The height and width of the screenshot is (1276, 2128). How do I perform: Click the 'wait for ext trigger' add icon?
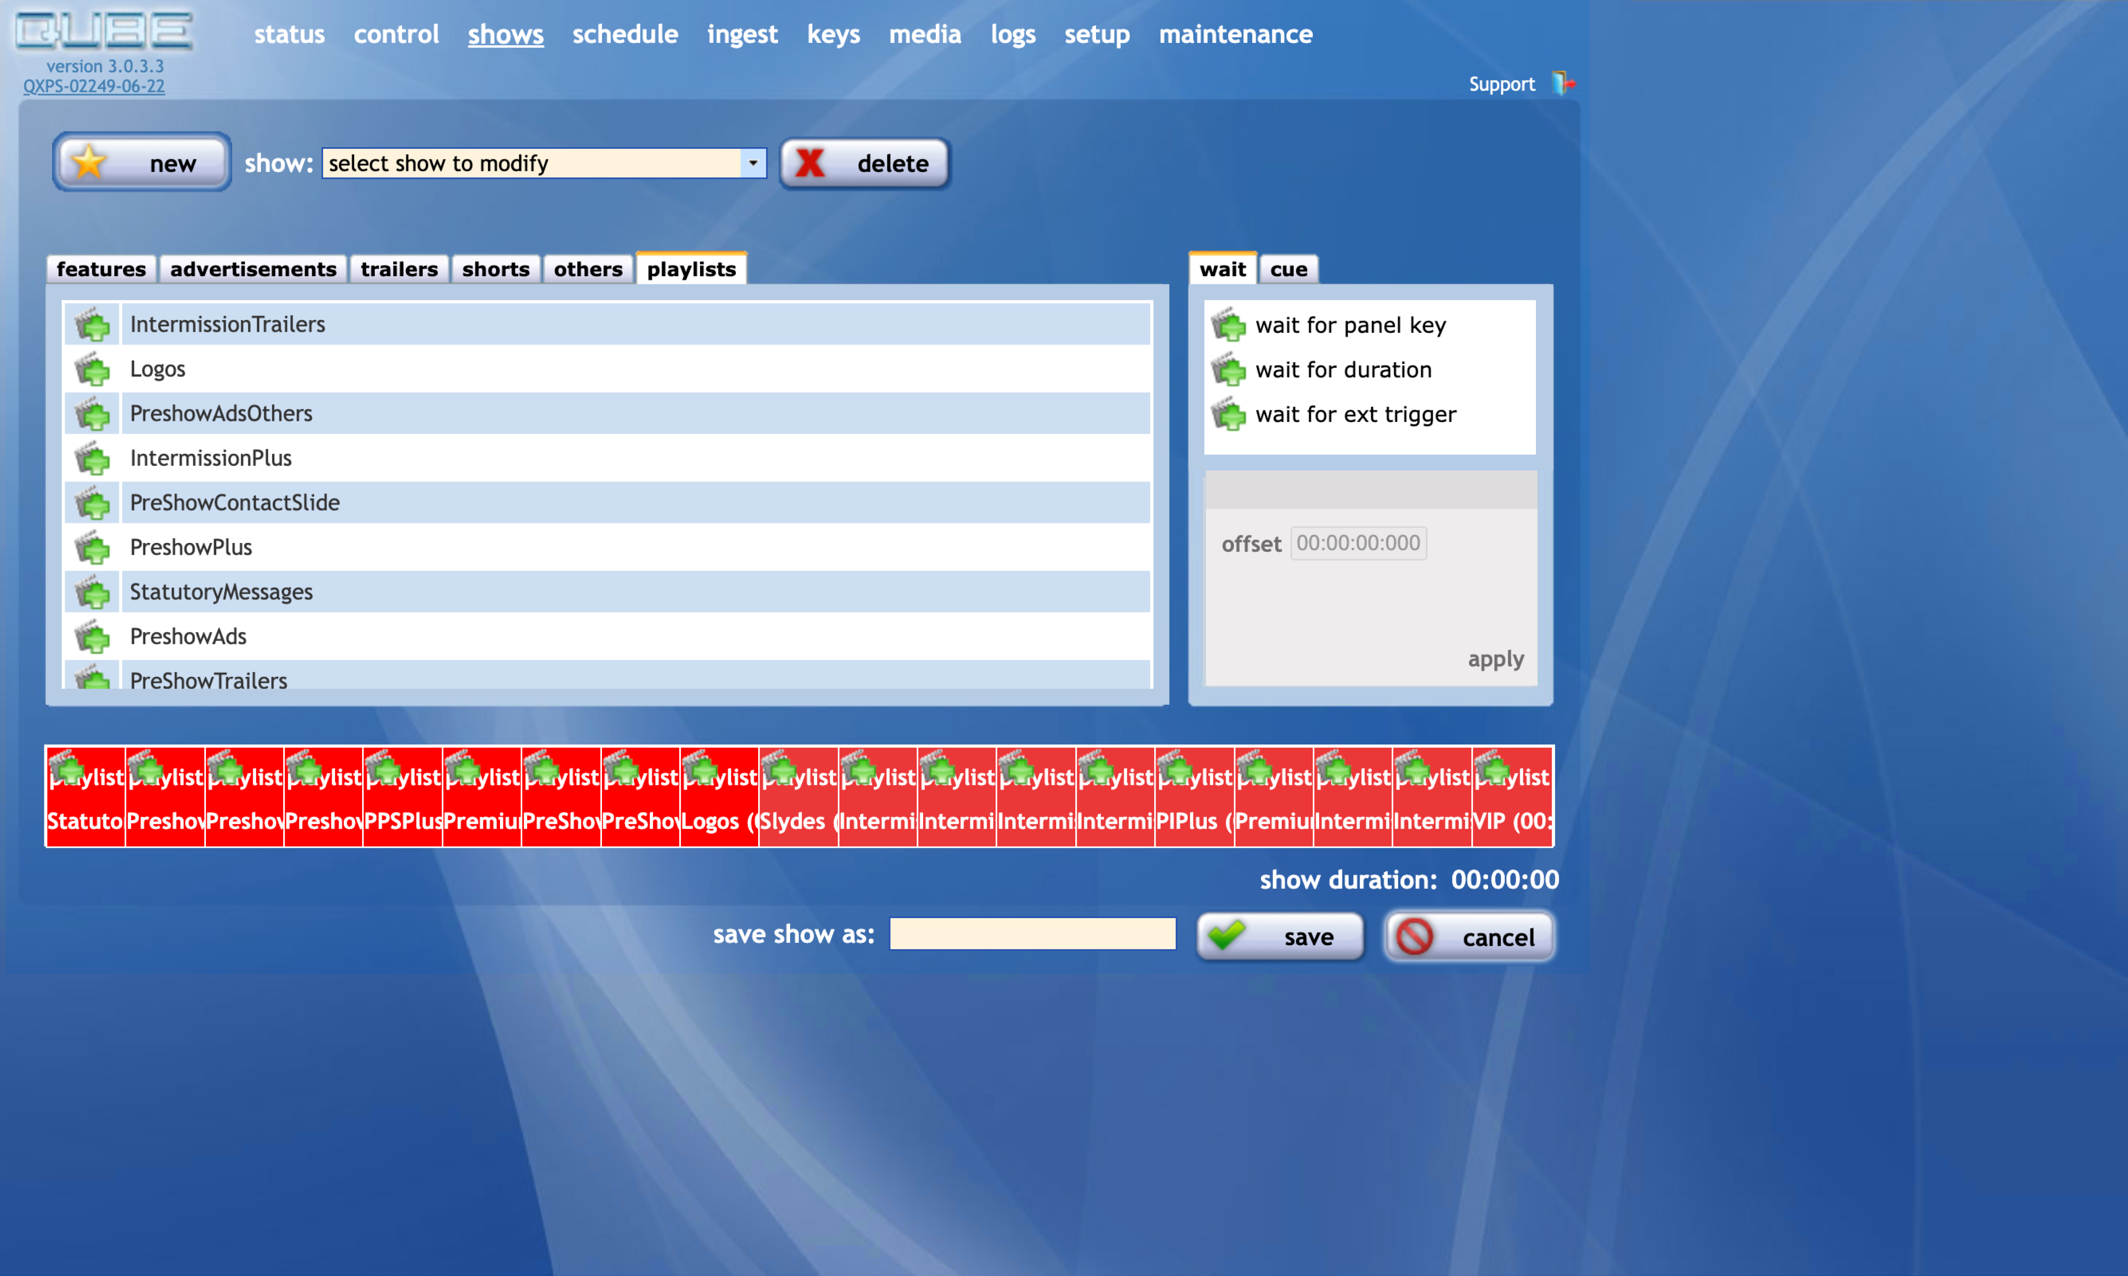(1230, 415)
